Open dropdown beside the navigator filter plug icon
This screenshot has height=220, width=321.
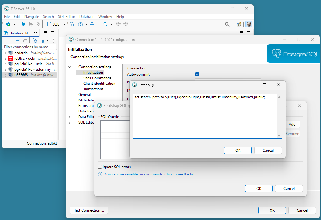pyautogui.click(x=47, y=40)
